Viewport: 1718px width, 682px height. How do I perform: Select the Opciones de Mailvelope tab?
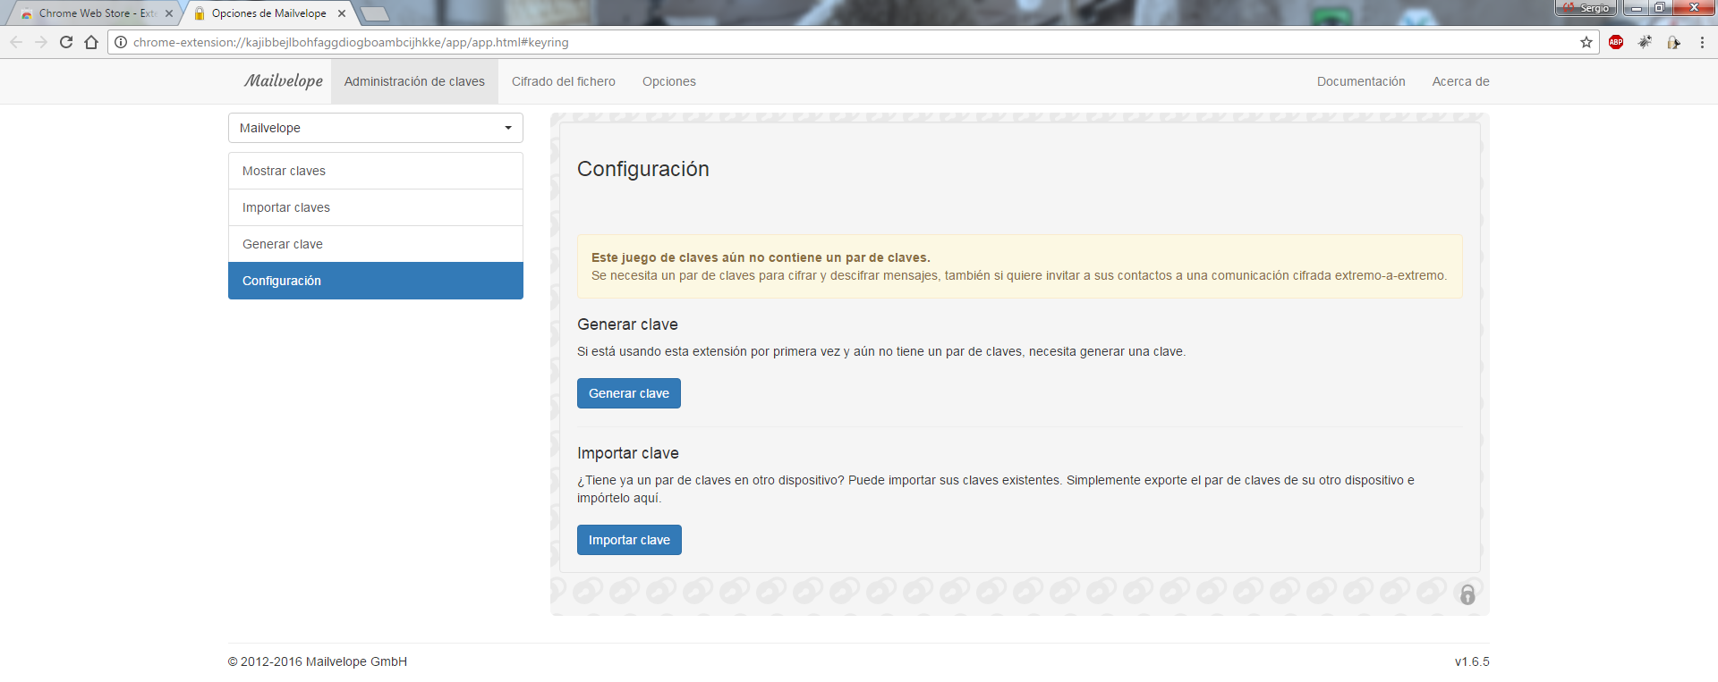click(x=269, y=13)
